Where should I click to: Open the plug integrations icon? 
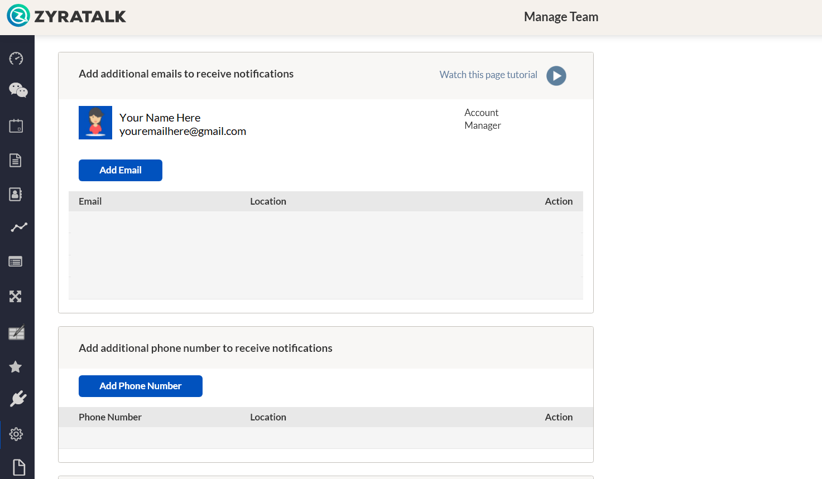coord(18,399)
